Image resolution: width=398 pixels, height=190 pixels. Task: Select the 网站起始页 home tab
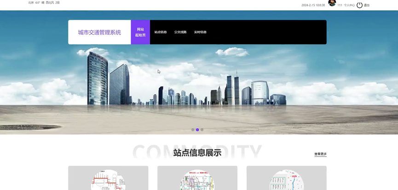140,32
